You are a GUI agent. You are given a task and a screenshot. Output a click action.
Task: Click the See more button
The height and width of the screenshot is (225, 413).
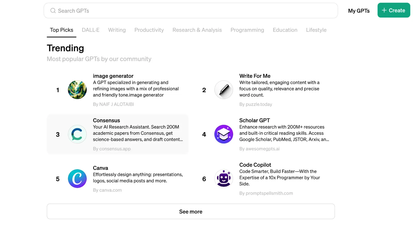pyautogui.click(x=191, y=211)
